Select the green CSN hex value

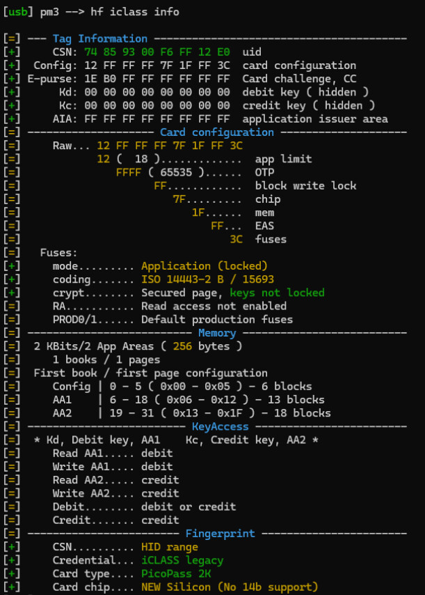(x=157, y=52)
